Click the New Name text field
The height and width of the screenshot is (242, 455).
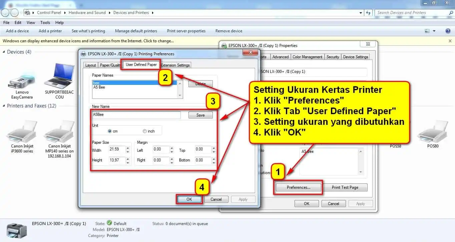(136, 115)
